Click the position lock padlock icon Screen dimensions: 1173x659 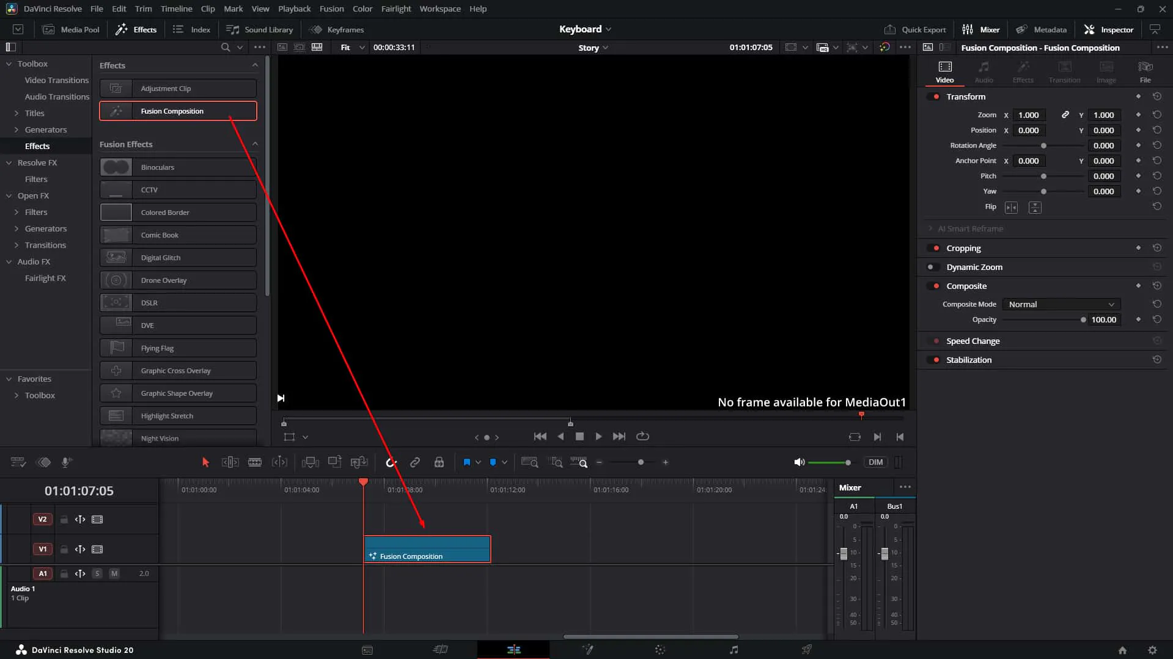pos(439,462)
